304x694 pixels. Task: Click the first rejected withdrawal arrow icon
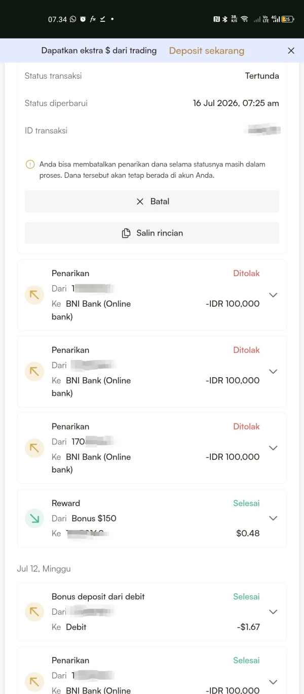34,295
